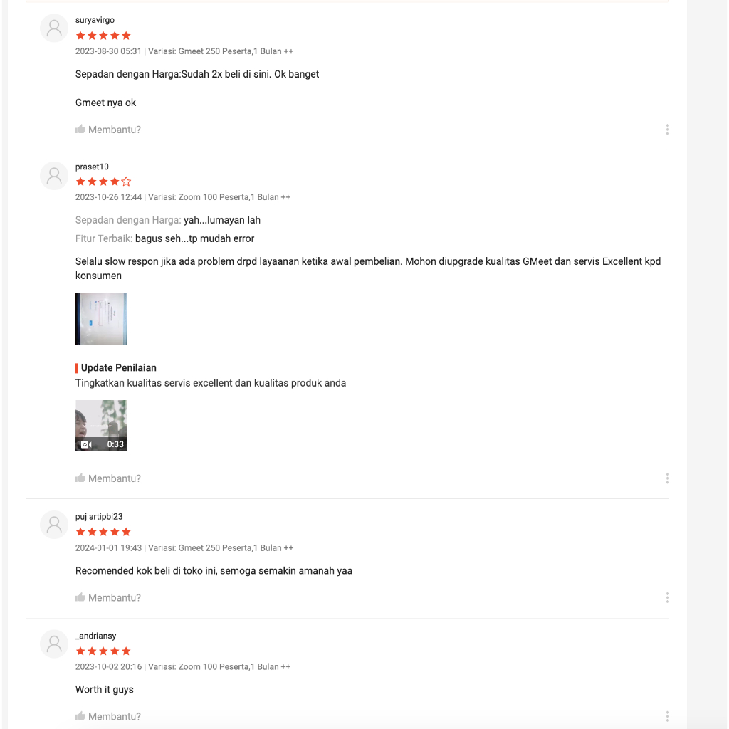Open username link _andriansy
Screen dimensions: 729x729
pos(96,636)
